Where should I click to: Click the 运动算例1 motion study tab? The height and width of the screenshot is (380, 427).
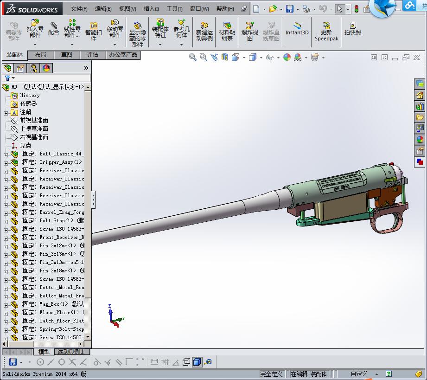point(70,352)
